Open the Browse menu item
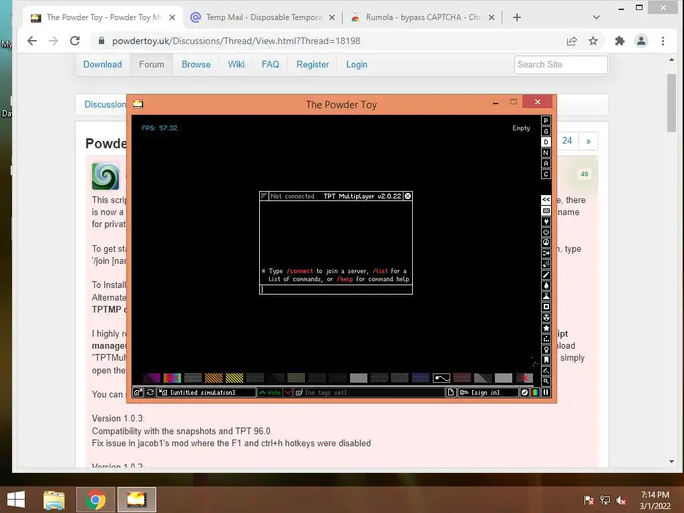This screenshot has height=513, width=684. tap(196, 65)
